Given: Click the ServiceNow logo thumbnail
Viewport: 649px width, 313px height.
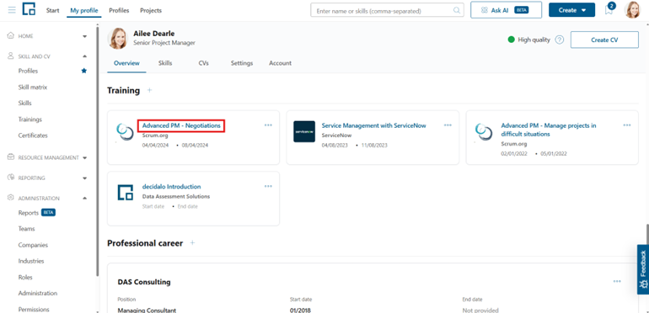Looking at the screenshot, I should point(304,132).
